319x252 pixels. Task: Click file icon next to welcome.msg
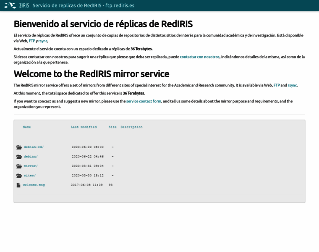pyautogui.click(x=18, y=185)
